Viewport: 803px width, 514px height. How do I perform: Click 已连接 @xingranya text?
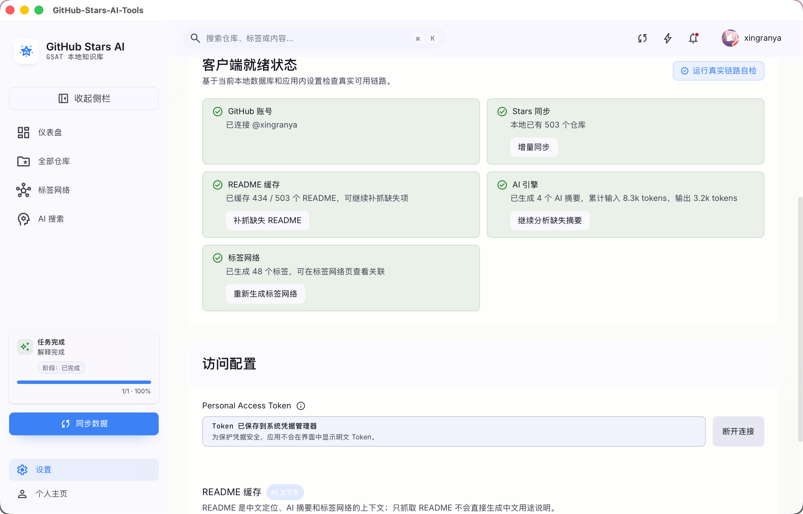(x=262, y=125)
